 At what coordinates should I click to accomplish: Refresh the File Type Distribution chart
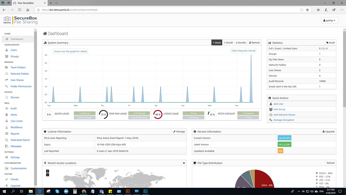pos(331,163)
